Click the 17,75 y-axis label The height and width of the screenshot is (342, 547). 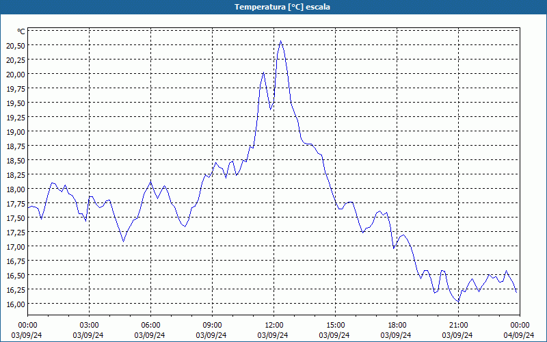(x=16, y=204)
